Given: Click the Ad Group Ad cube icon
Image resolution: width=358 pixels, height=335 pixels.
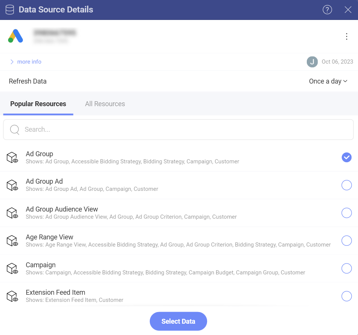Looking at the screenshot, I should point(12,185).
